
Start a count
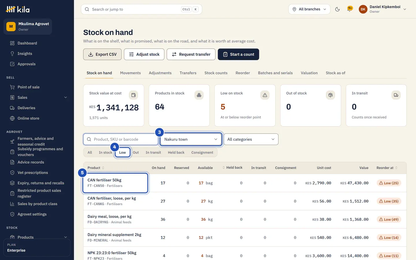(x=238, y=54)
